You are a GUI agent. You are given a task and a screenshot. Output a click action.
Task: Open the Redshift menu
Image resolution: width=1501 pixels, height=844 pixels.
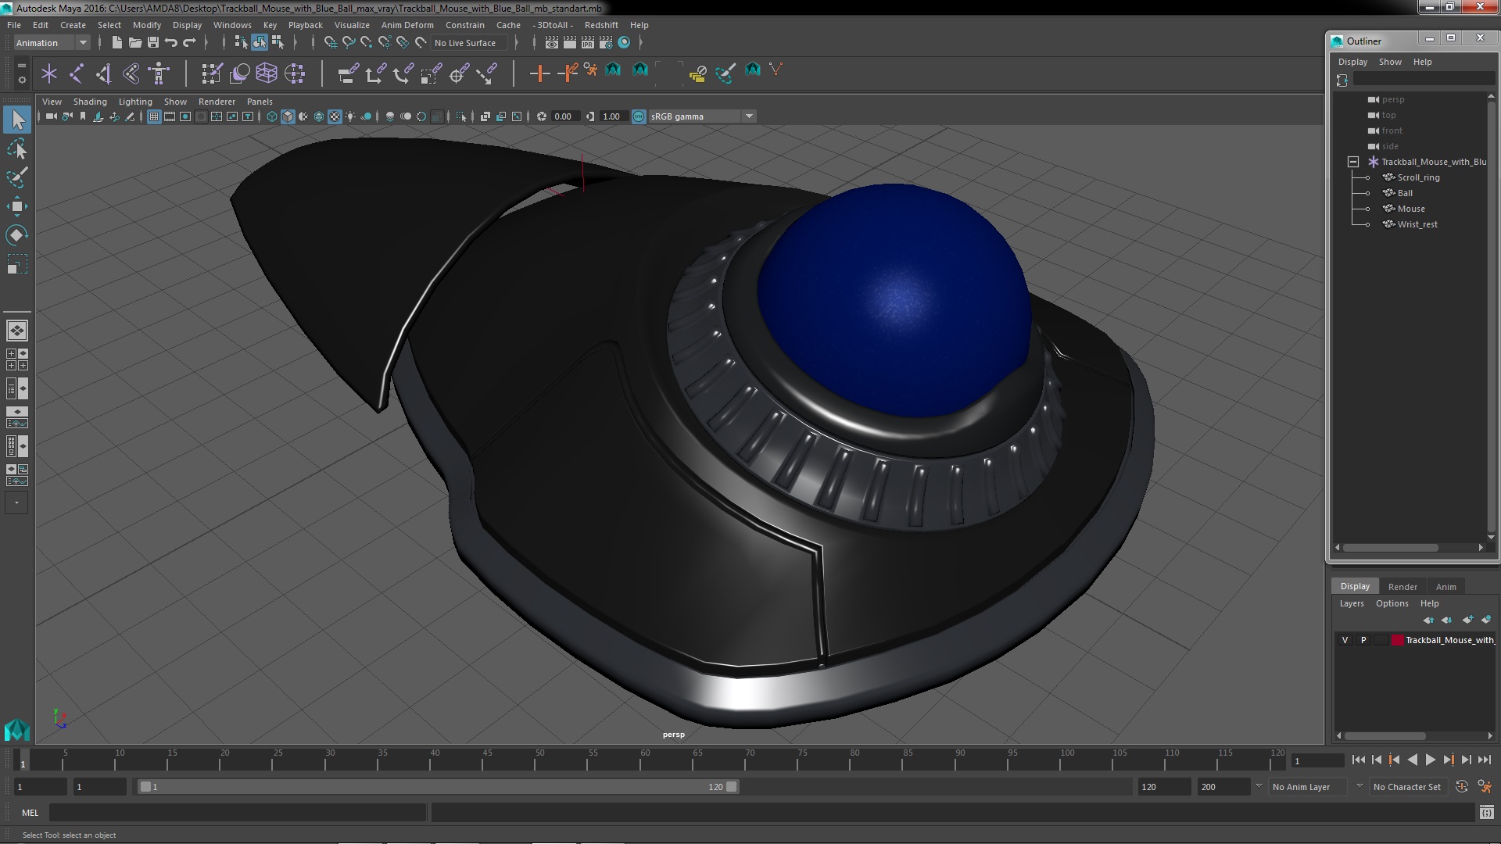tap(601, 25)
